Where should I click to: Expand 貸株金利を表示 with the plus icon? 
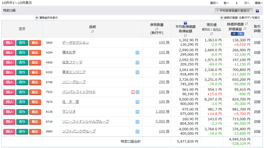(x=37, y=18)
